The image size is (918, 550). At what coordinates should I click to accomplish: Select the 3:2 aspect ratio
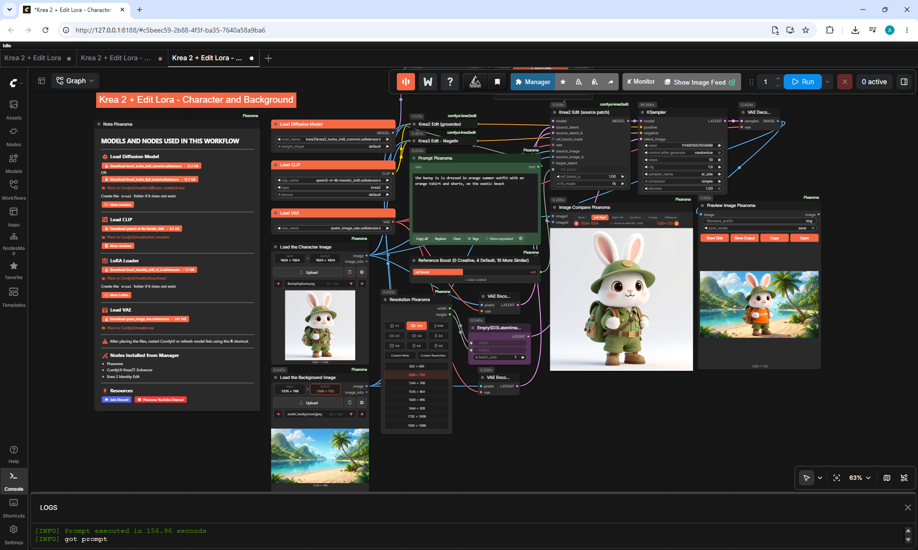(416, 336)
